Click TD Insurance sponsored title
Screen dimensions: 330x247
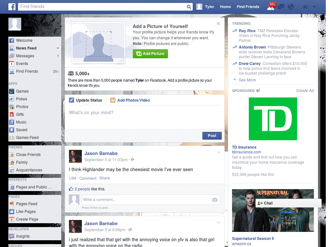pyautogui.click(x=244, y=147)
